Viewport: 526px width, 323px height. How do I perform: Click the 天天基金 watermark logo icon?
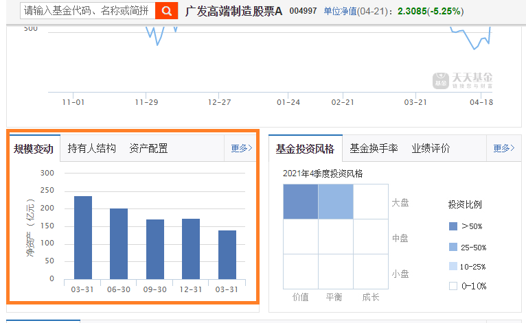coord(439,80)
